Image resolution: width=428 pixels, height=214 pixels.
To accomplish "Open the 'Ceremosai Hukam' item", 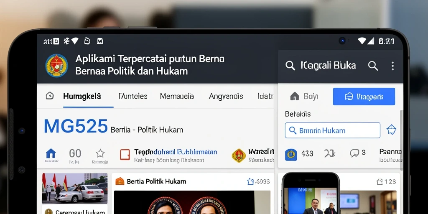I will coord(80,212).
